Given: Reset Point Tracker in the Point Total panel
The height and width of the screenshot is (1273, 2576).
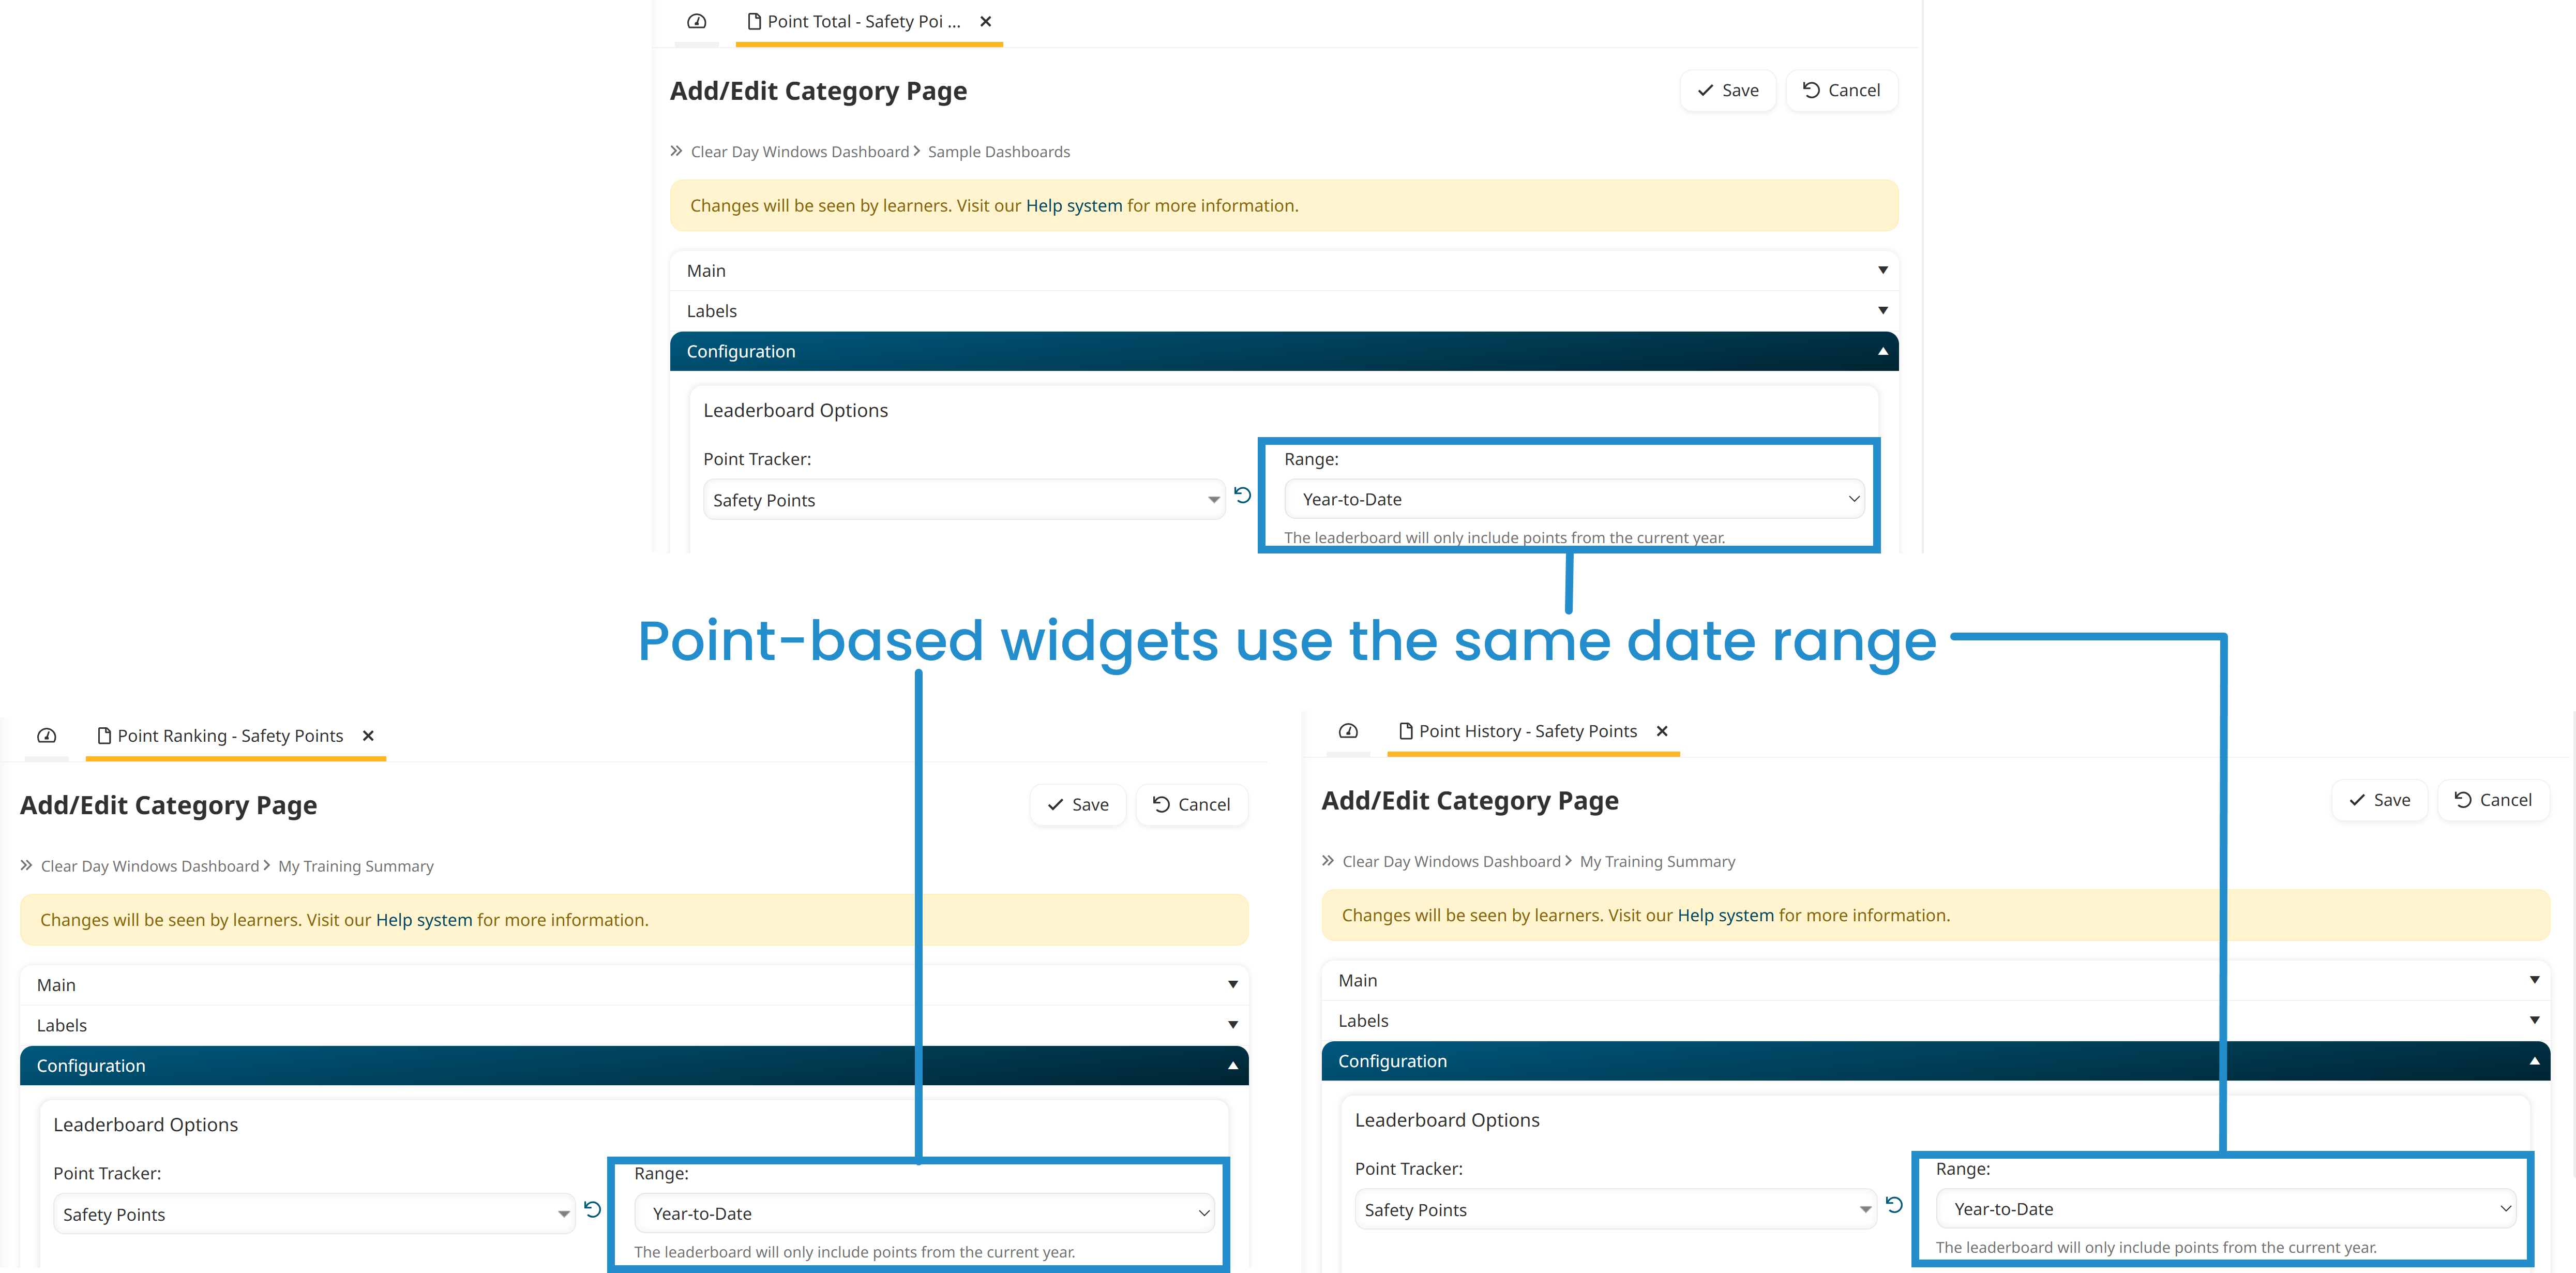Looking at the screenshot, I should [x=1242, y=495].
